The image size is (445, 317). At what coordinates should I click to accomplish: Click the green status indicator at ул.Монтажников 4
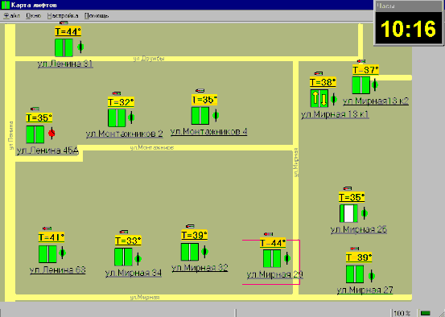click(216, 115)
